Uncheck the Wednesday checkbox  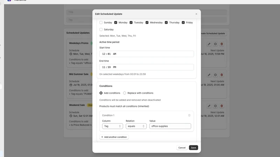coord(147,22)
